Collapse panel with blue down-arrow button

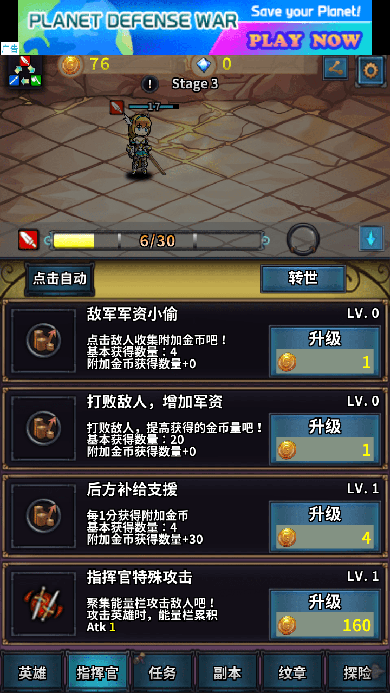(371, 238)
